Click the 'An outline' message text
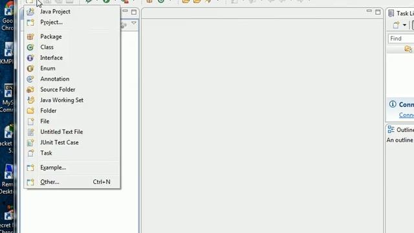The width and height of the screenshot is (414, 233). point(400,140)
